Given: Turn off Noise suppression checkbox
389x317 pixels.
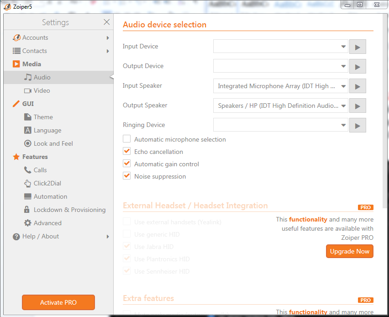Looking at the screenshot, I should tap(127, 176).
